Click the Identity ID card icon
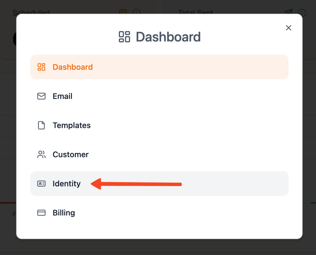The image size is (316, 255). 41,184
